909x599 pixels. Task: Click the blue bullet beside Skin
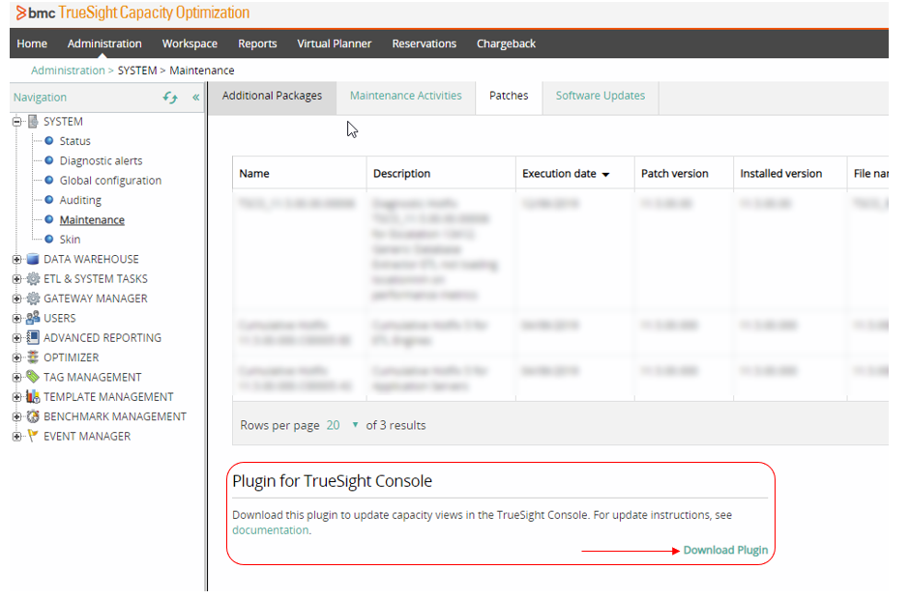pyautogui.click(x=49, y=240)
